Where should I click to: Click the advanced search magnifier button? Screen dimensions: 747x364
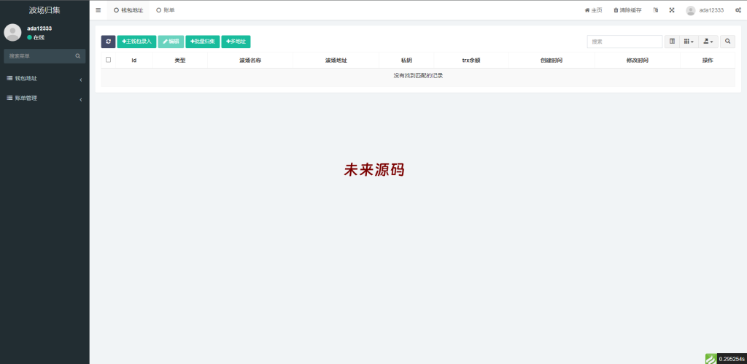pyautogui.click(x=727, y=42)
